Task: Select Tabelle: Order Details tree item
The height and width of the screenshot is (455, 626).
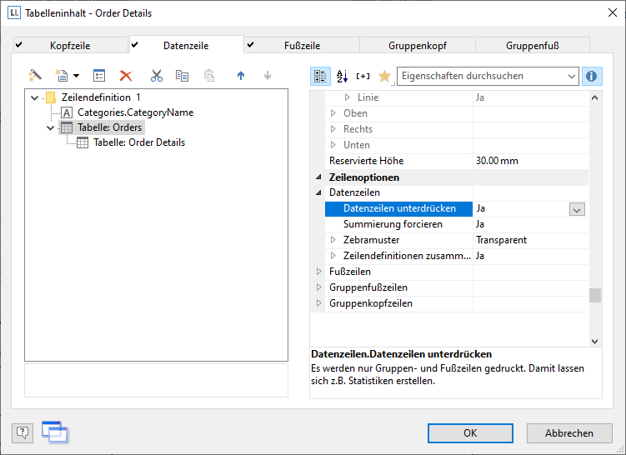Action: pyautogui.click(x=138, y=142)
